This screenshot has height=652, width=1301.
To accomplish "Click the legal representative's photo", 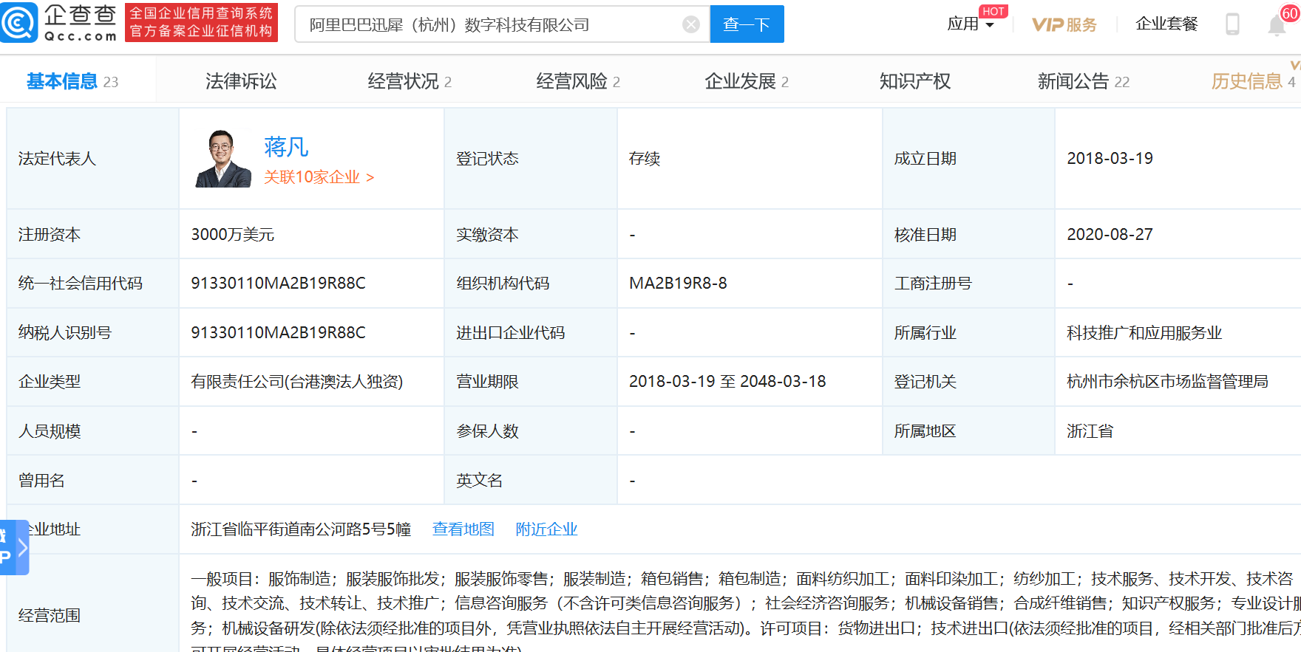I will (x=223, y=159).
